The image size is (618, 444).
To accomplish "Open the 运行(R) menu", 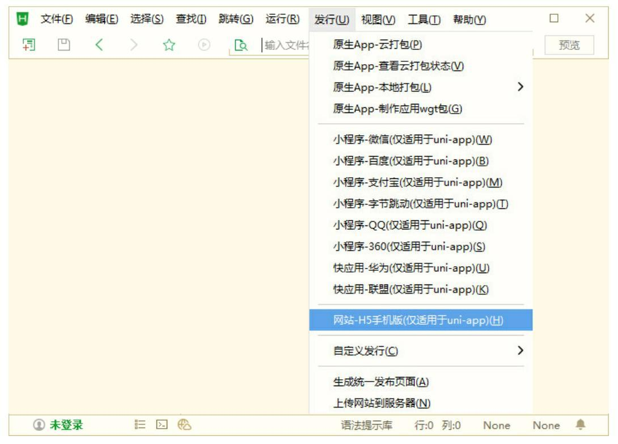I will pyautogui.click(x=282, y=19).
